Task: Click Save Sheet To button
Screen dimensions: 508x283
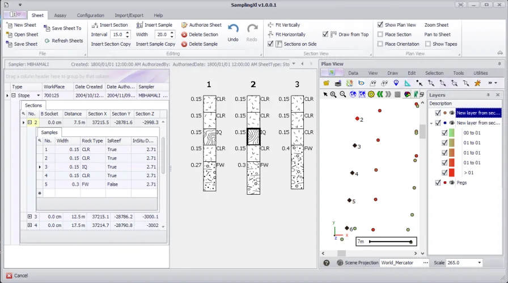Action: 63,28
